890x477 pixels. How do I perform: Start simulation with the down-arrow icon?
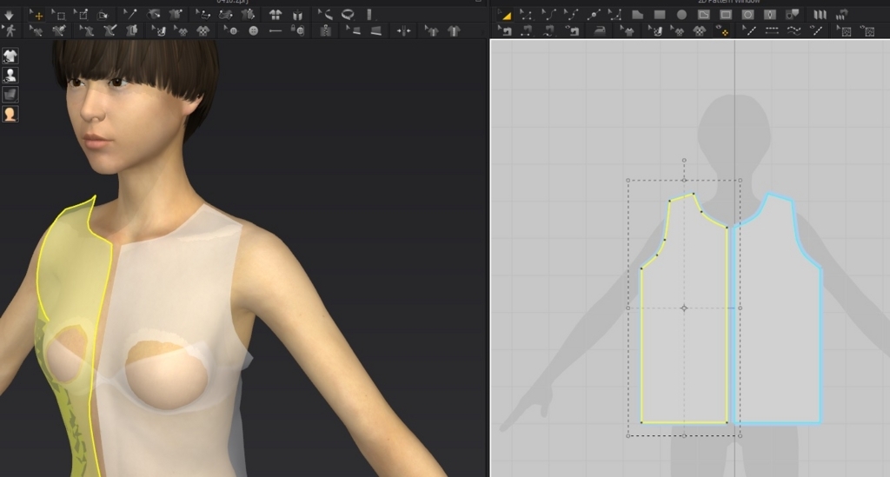(x=9, y=16)
